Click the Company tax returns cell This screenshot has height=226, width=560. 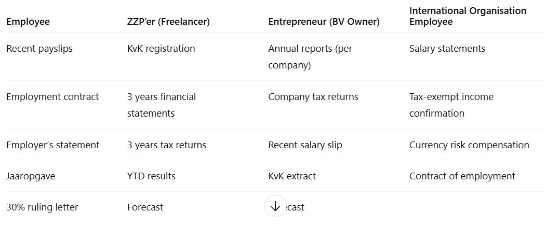[x=313, y=97]
